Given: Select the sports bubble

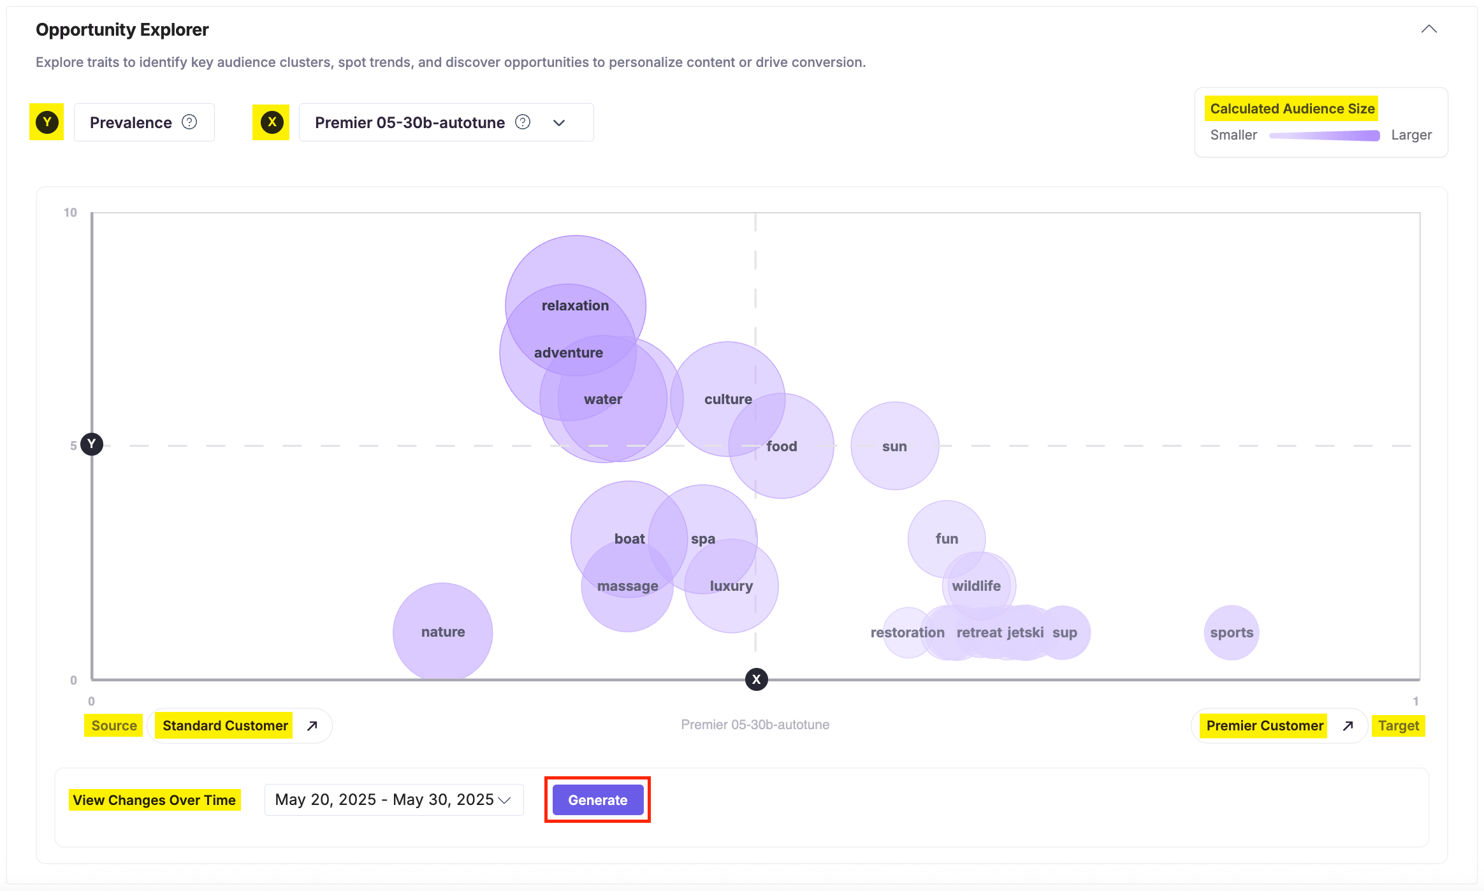Looking at the screenshot, I should (1232, 632).
